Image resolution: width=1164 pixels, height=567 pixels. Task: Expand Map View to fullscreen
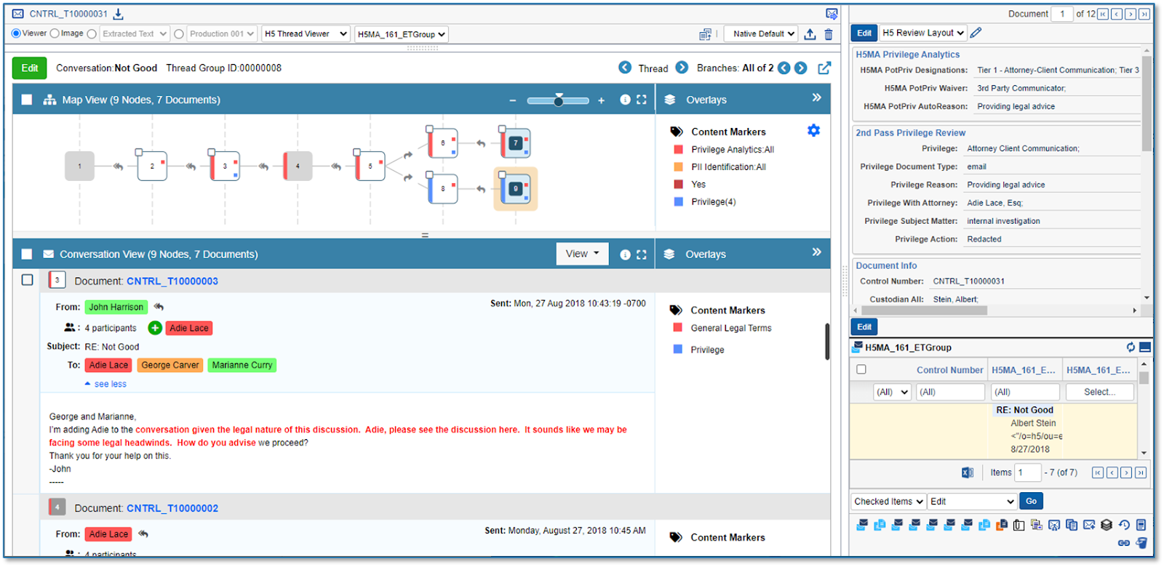point(641,100)
